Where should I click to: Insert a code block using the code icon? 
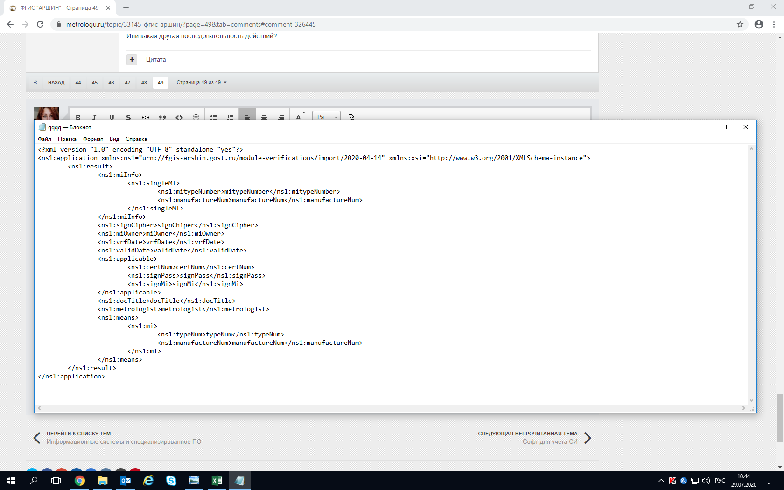(179, 117)
